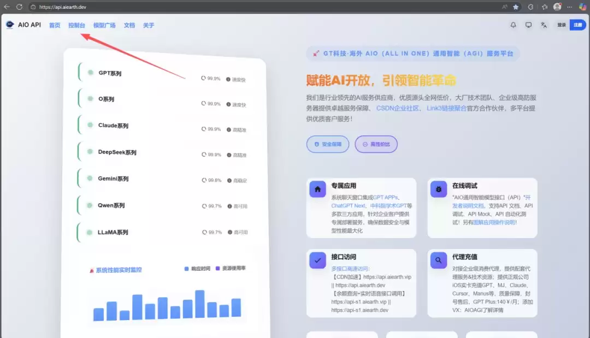Click the rocket icon in the GT科技 banner

point(316,54)
